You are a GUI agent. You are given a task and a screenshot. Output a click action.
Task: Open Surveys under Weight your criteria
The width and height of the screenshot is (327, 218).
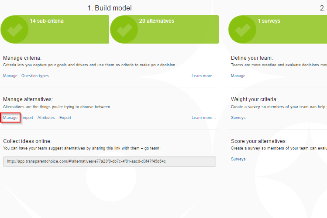coord(238,118)
